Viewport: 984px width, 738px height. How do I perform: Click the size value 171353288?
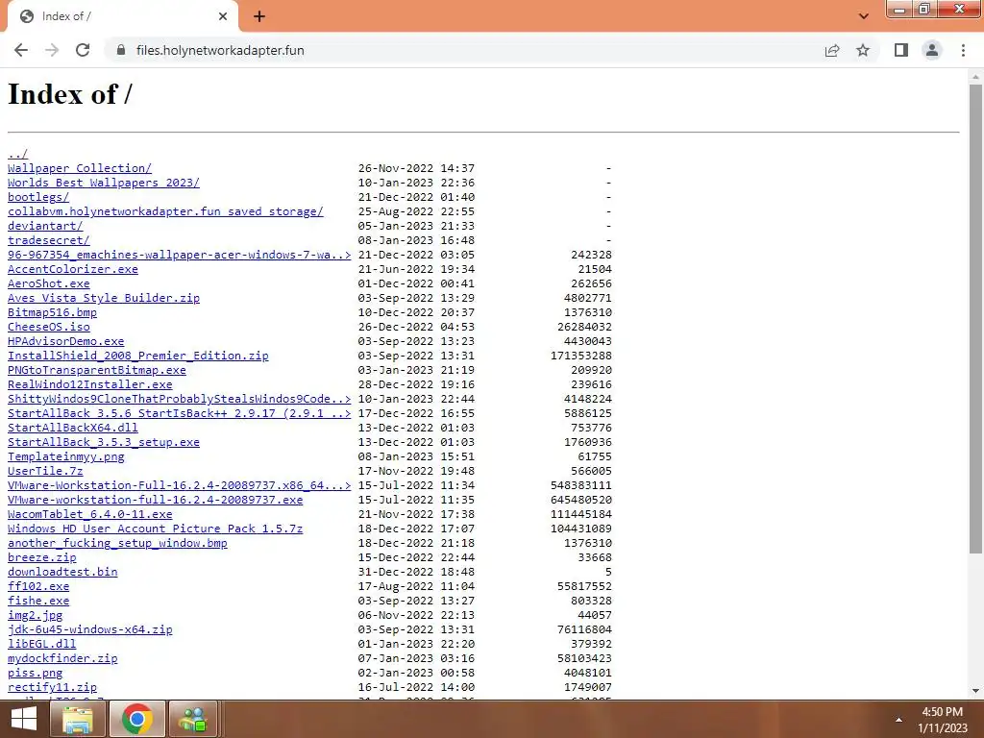point(581,356)
